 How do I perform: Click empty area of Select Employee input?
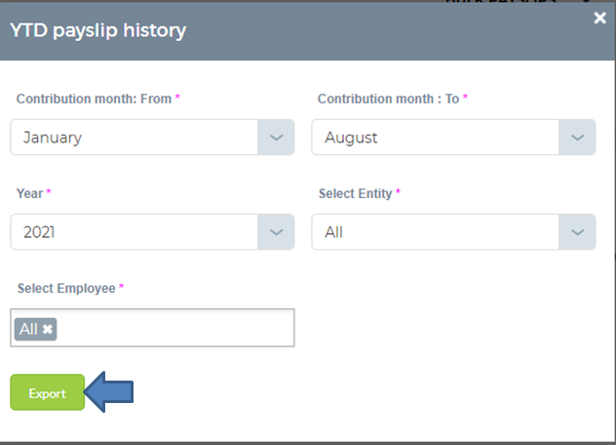tap(174, 328)
